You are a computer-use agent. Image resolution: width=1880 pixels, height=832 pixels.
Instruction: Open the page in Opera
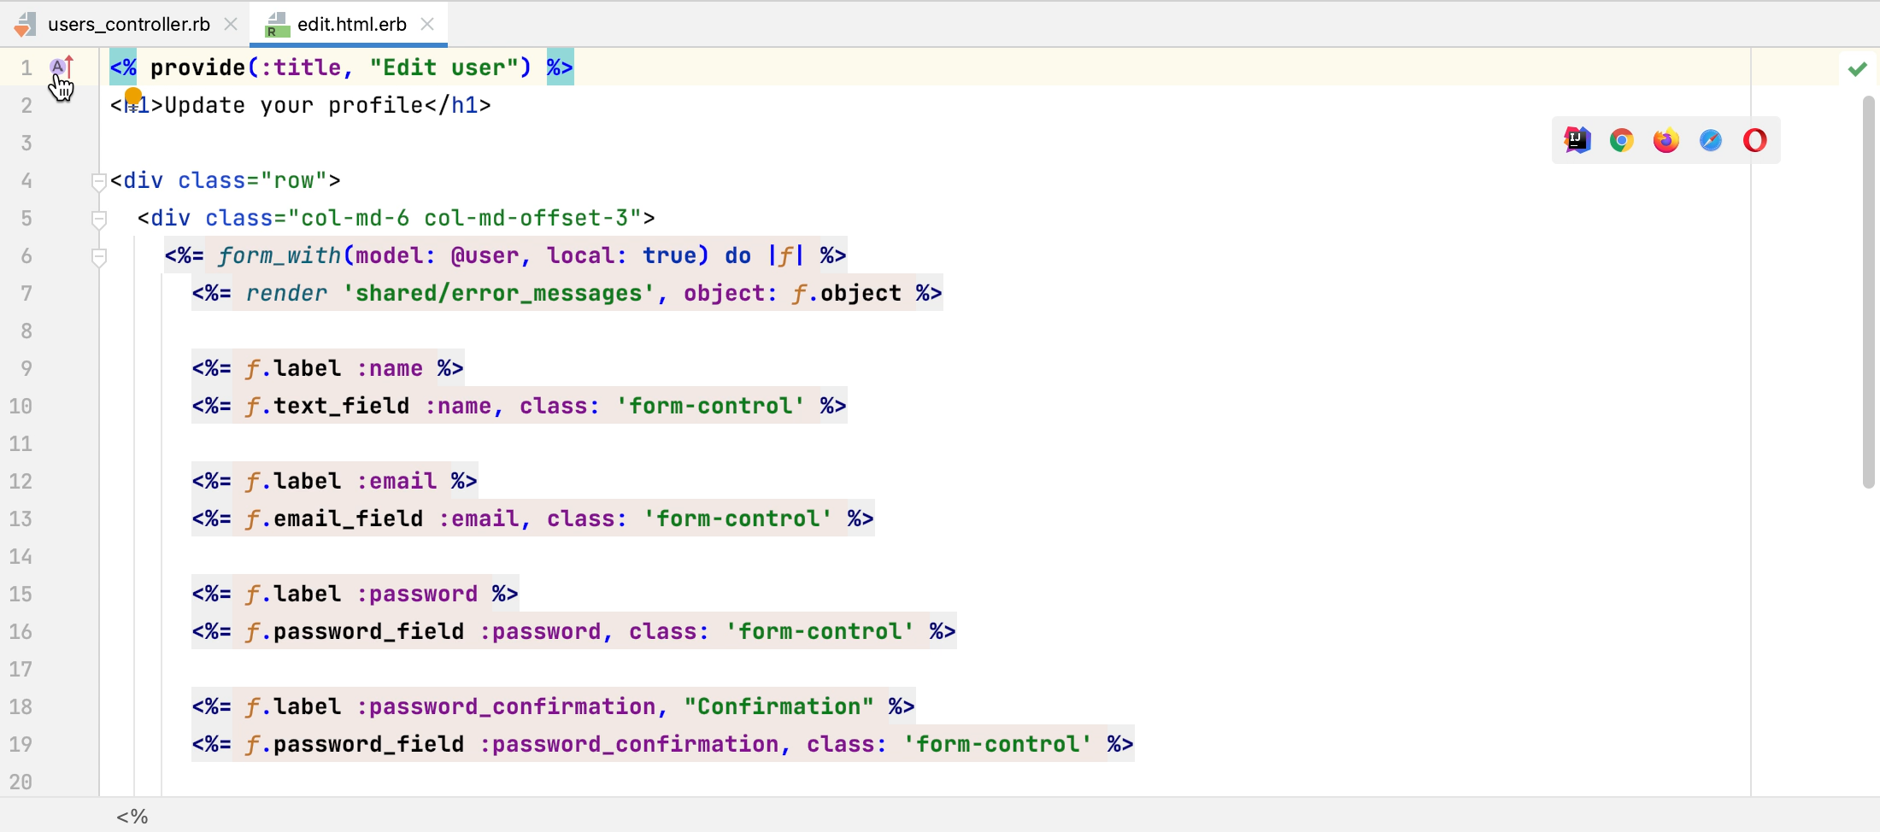tap(1754, 140)
